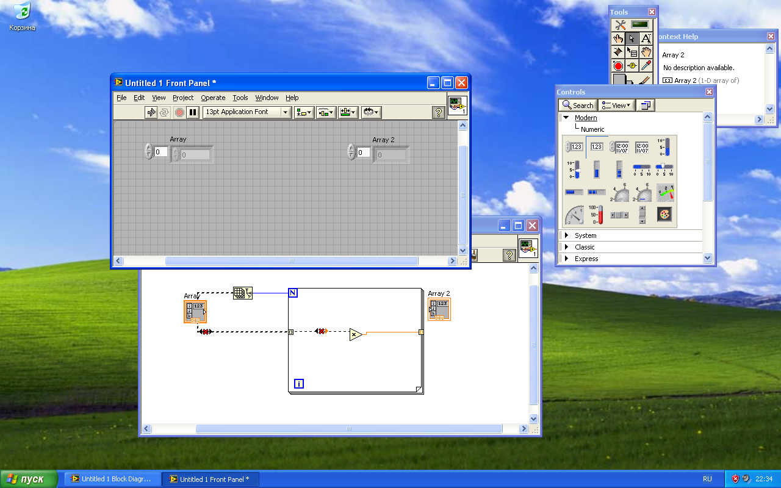Open the View dropdown in Controls palette
781x488 pixels.
[x=616, y=106]
